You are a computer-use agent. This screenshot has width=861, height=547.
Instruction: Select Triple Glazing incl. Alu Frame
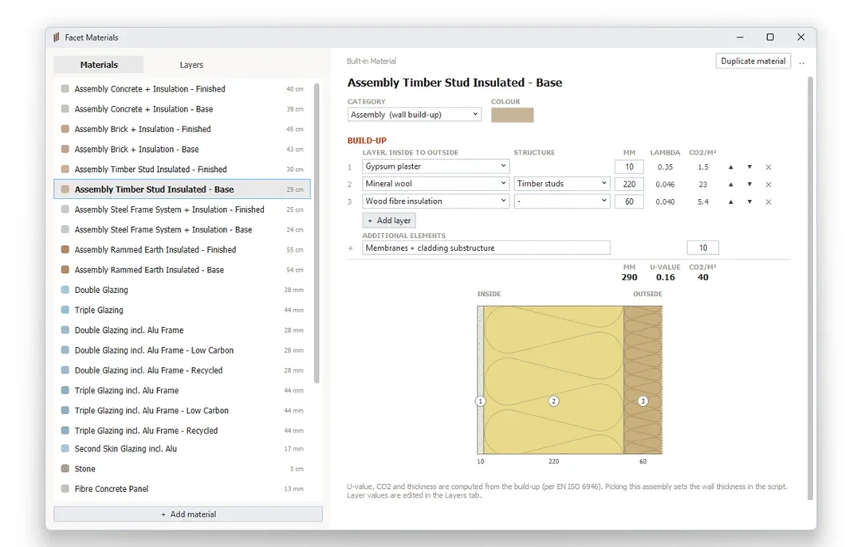(x=183, y=391)
